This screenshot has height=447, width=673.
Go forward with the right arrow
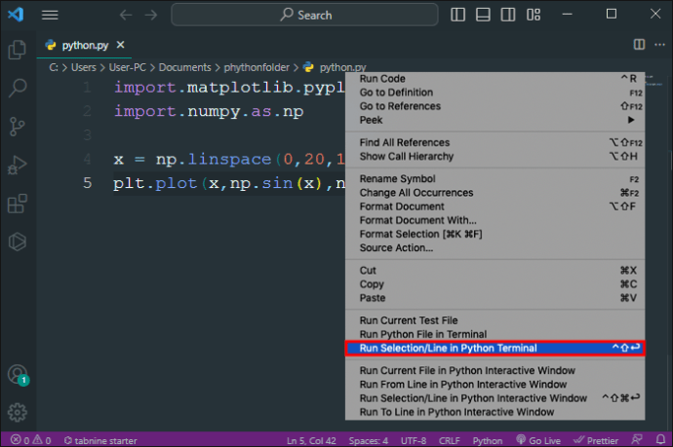coord(150,15)
